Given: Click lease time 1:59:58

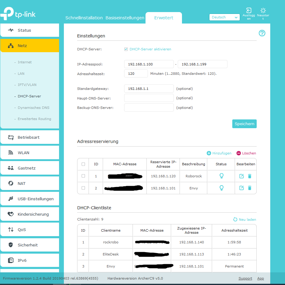Looking at the screenshot, I should point(234,242).
